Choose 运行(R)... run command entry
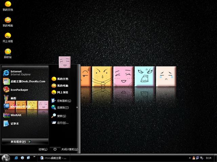 (63, 123)
